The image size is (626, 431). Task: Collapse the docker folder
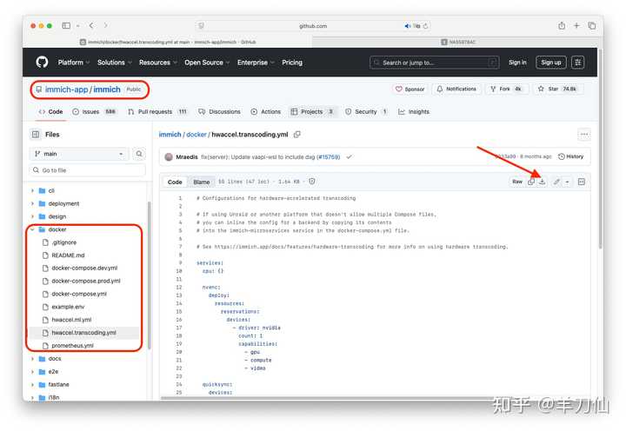point(32,229)
